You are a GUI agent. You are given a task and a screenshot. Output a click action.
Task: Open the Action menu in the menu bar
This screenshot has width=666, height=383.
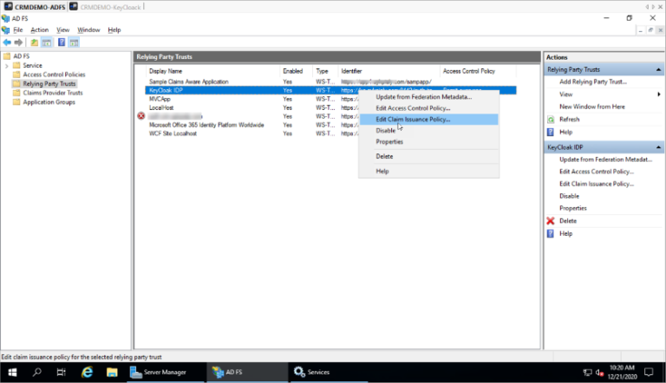(x=39, y=29)
